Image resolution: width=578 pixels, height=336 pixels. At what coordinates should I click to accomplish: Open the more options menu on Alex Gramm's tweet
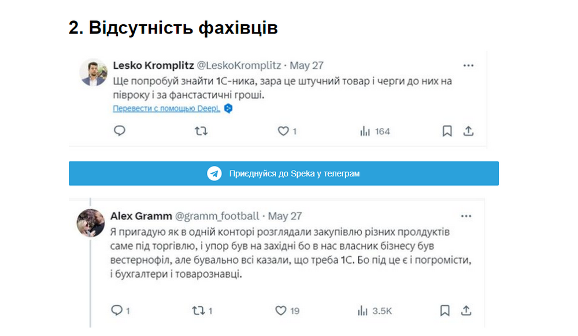[x=466, y=216]
